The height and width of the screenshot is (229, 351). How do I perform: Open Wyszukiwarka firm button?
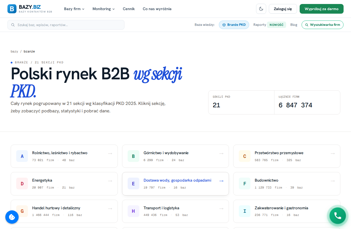(x=323, y=25)
